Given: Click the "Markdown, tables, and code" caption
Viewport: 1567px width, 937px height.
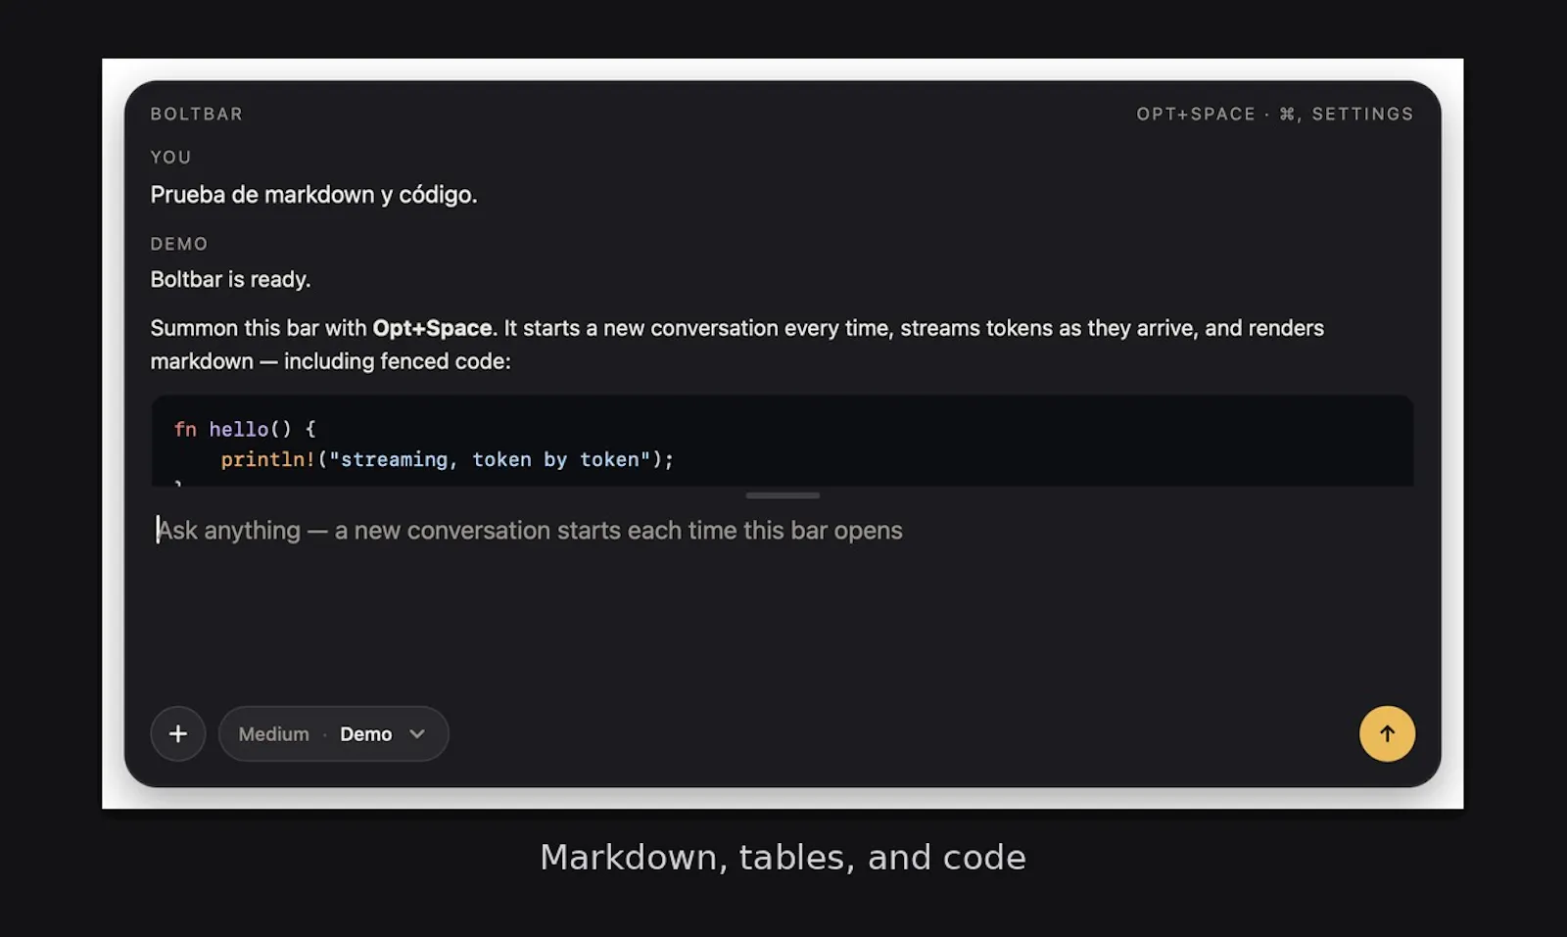Looking at the screenshot, I should tap(783, 858).
